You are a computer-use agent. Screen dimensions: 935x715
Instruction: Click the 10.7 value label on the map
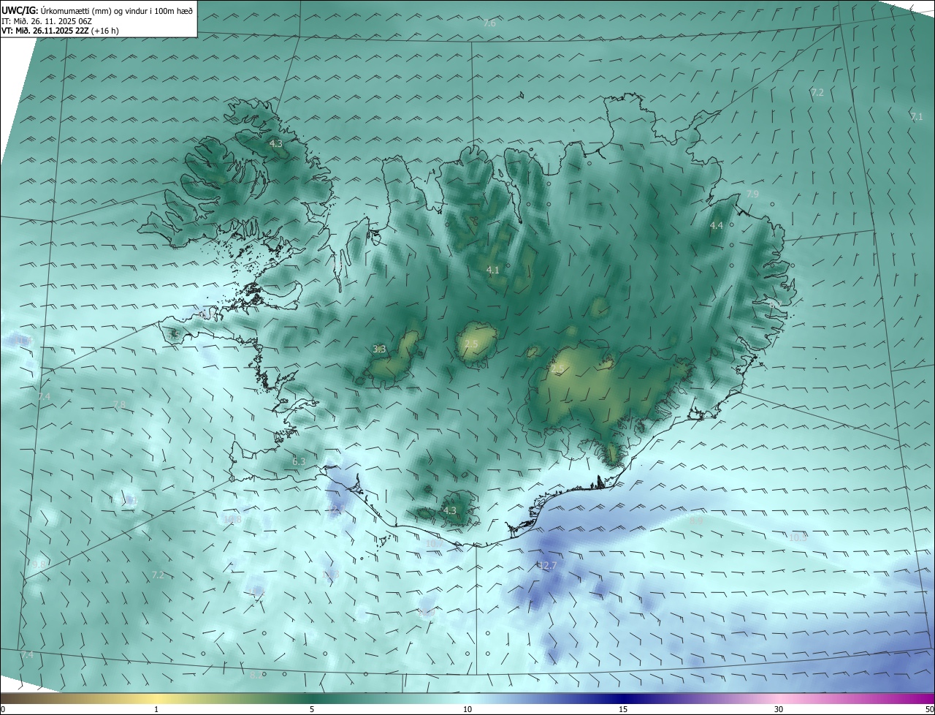435,543
